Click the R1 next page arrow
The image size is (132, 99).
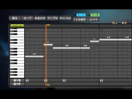(x=124, y=23)
